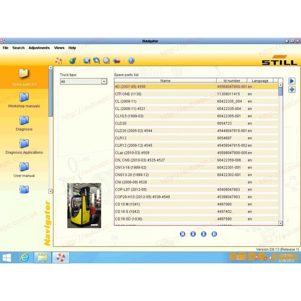
Task: Click id number 60422335_004
Action: pyautogui.click(x=230, y=101)
